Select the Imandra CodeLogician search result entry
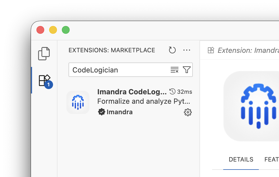Viewport: 279px width, 177px height. pos(130,102)
